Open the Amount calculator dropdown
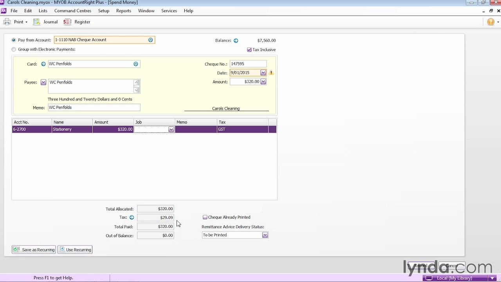 pos(263,81)
